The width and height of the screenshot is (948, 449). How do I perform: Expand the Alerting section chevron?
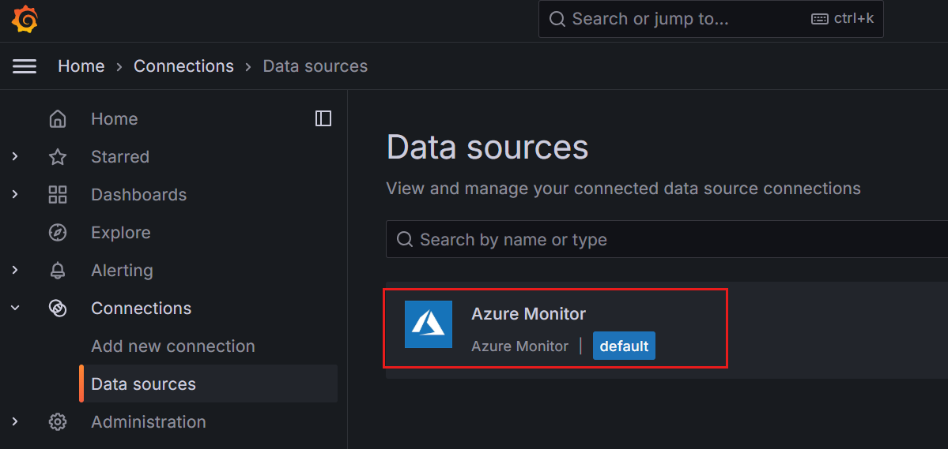(15, 271)
